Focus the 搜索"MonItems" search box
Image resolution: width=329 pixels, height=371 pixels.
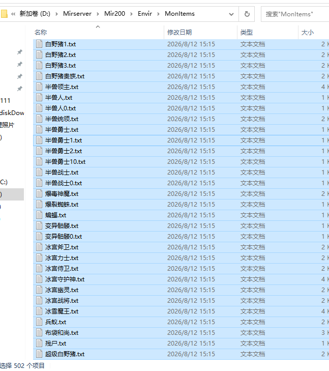tap(295, 14)
